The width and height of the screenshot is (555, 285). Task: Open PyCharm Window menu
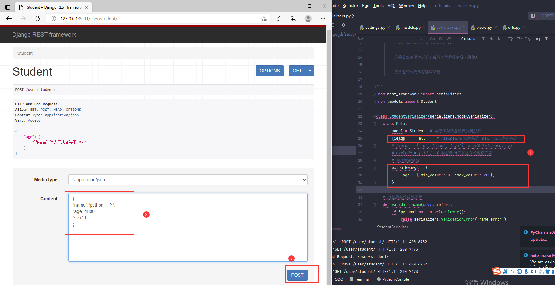406,6
